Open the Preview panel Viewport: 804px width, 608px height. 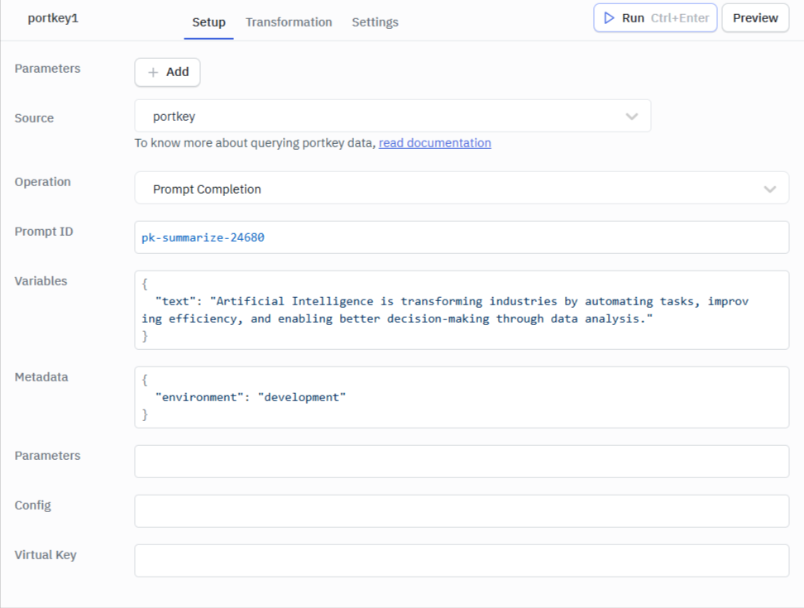click(755, 18)
